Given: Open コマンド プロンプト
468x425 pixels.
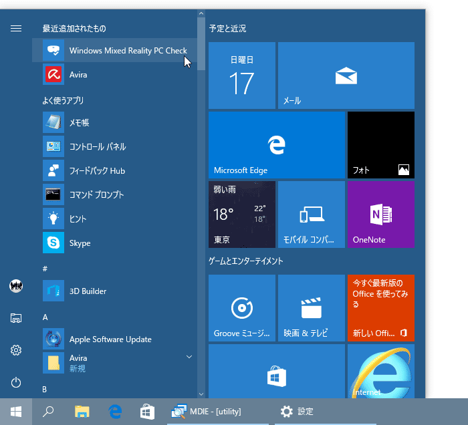Looking at the screenshot, I should (x=114, y=194).
